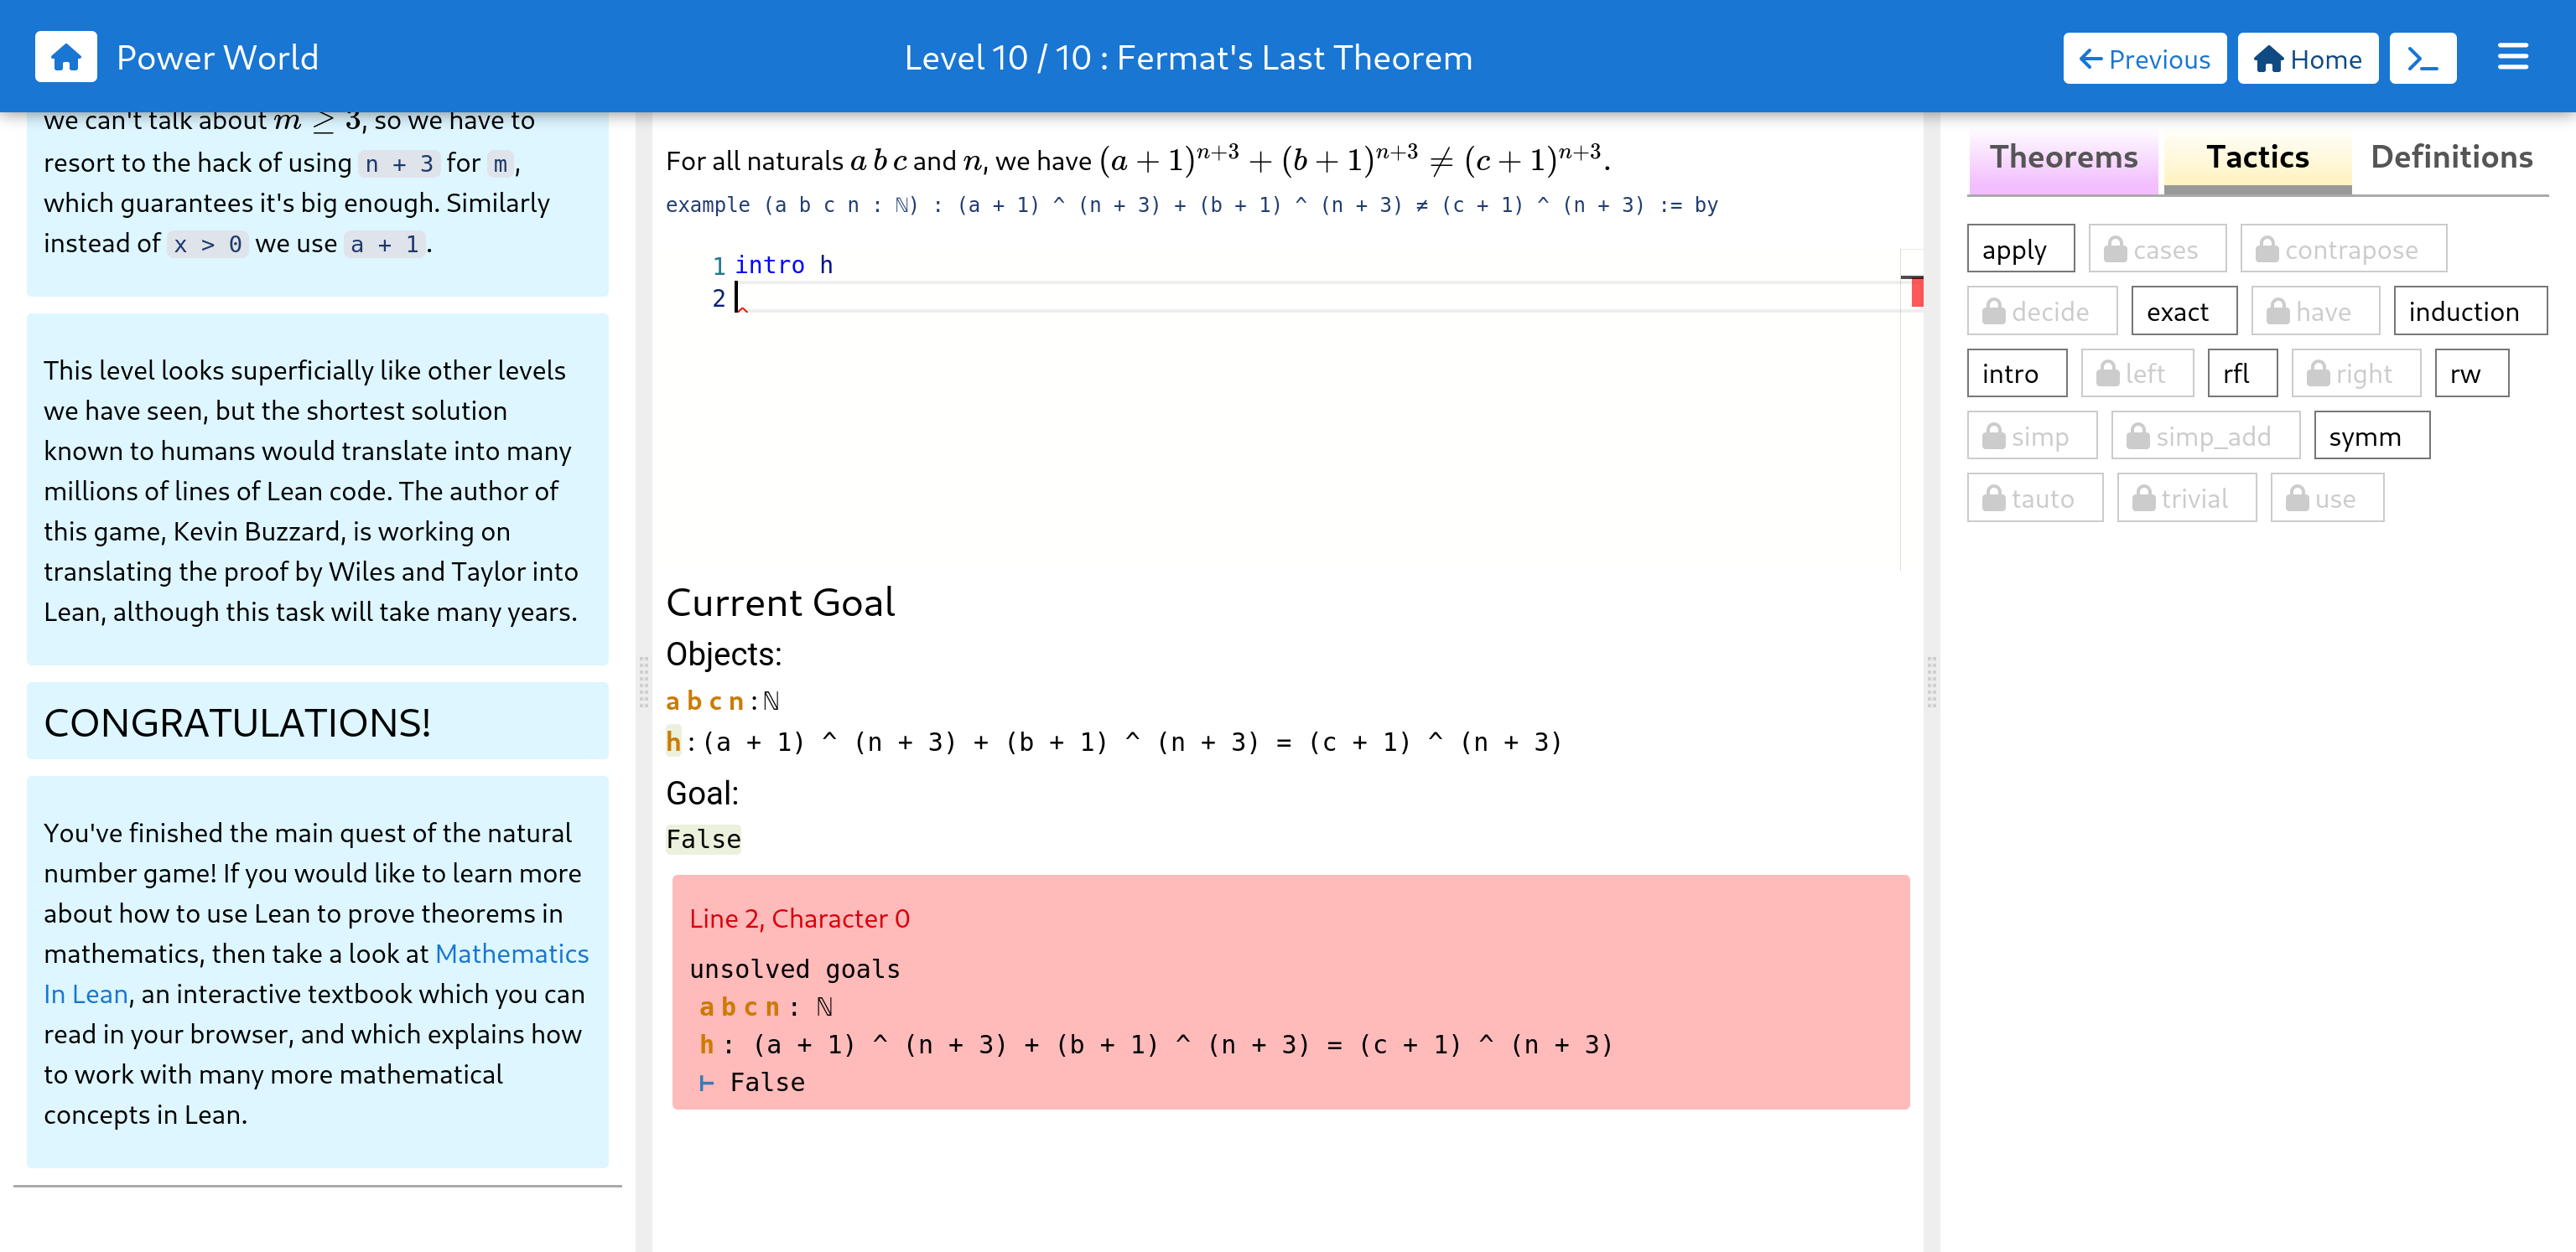Toggle the editor mode console icon
This screenshot has width=2576, height=1252.
pos(2422,59)
